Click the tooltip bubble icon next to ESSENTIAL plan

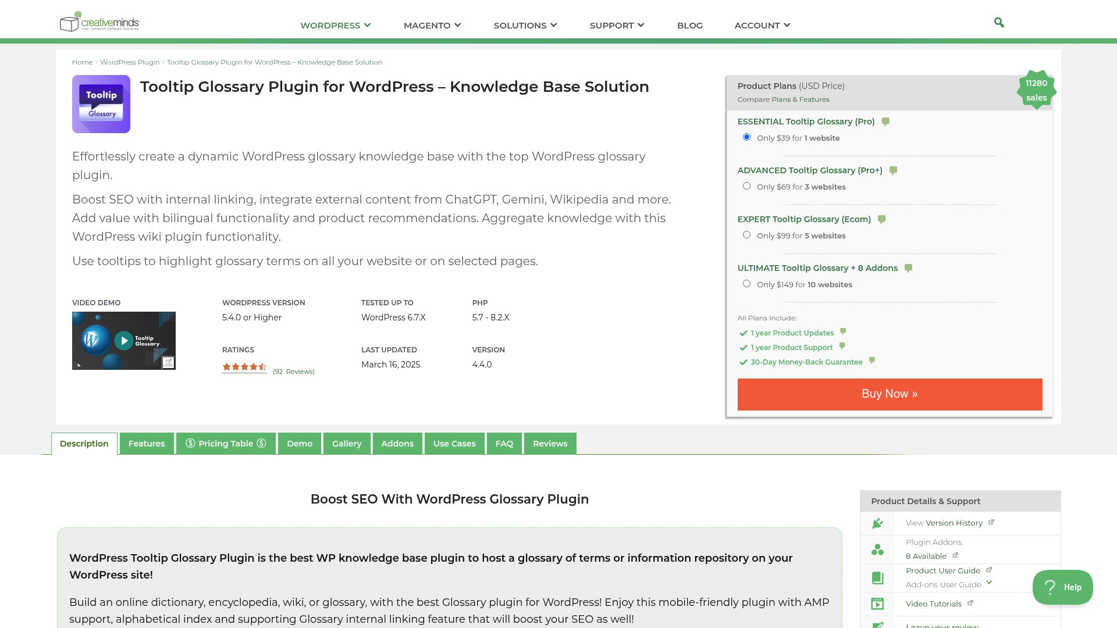(x=885, y=122)
